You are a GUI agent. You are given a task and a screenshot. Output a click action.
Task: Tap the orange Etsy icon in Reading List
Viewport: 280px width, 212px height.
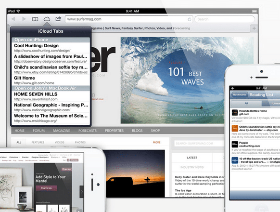pos(235,129)
